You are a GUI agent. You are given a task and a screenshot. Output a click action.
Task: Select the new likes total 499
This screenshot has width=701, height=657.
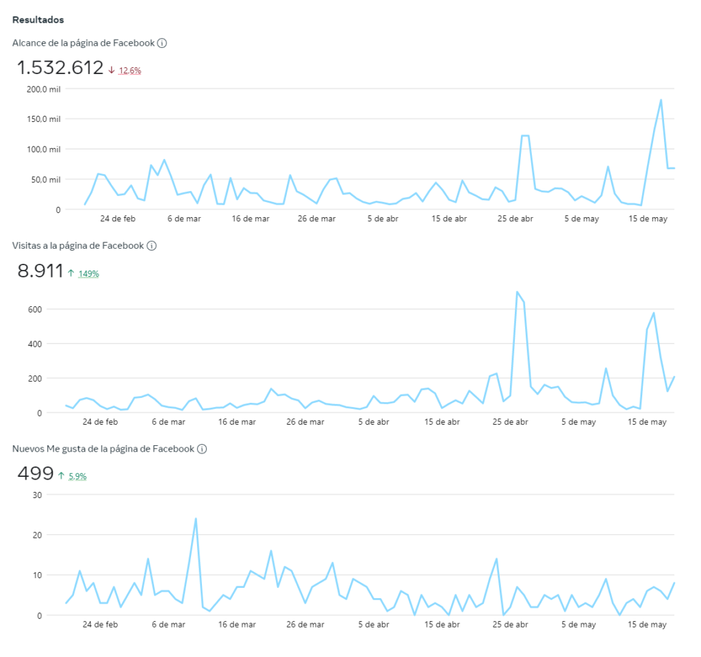tap(36, 473)
